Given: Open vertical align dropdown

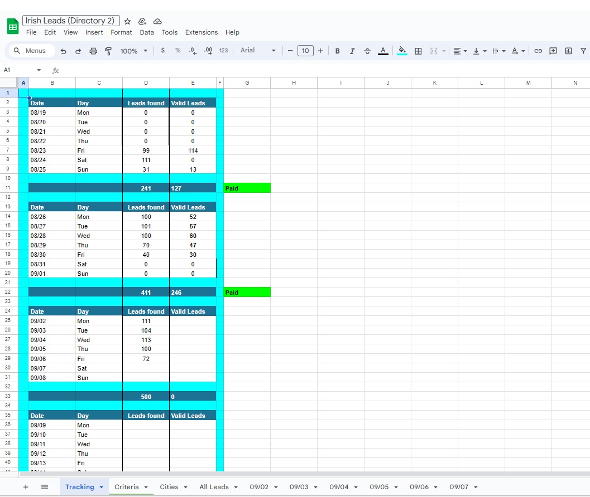Looking at the screenshot, I should coord(479,51).
